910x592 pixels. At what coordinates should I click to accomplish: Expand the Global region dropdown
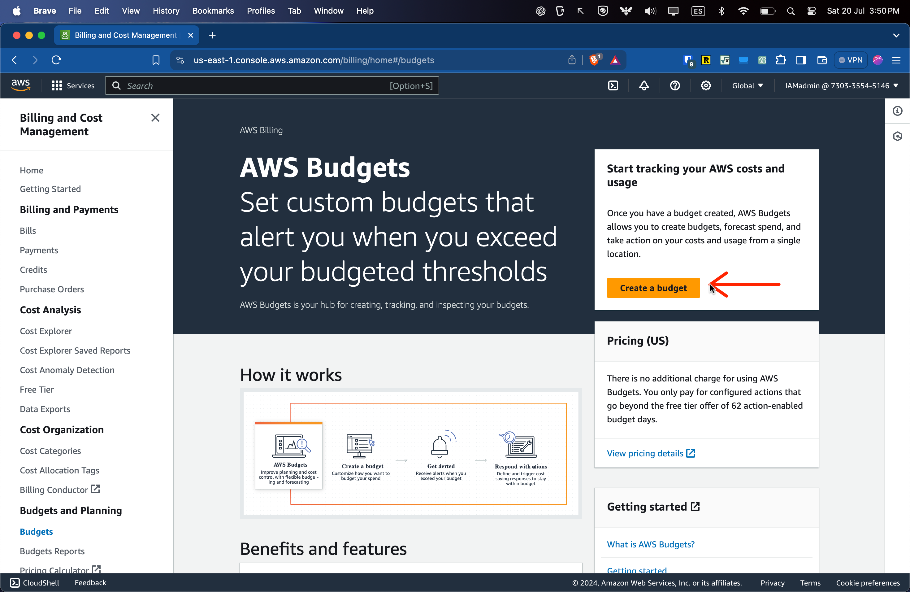click(x=747, y=86)
